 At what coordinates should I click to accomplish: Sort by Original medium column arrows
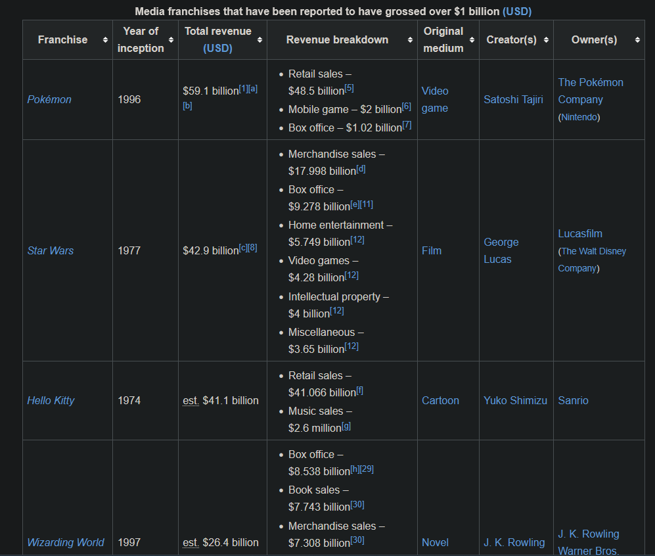472,39
